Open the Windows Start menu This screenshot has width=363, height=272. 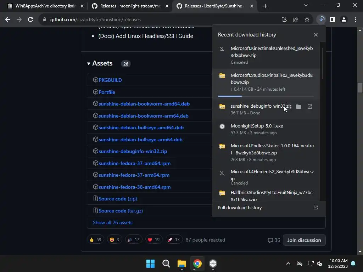click(x=150, y=263)
